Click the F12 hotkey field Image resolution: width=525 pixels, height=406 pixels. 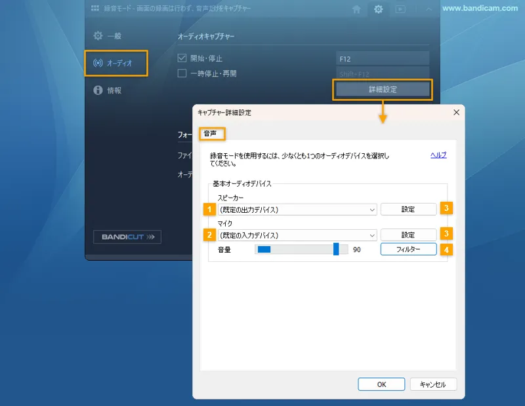(x=383, y=59)
